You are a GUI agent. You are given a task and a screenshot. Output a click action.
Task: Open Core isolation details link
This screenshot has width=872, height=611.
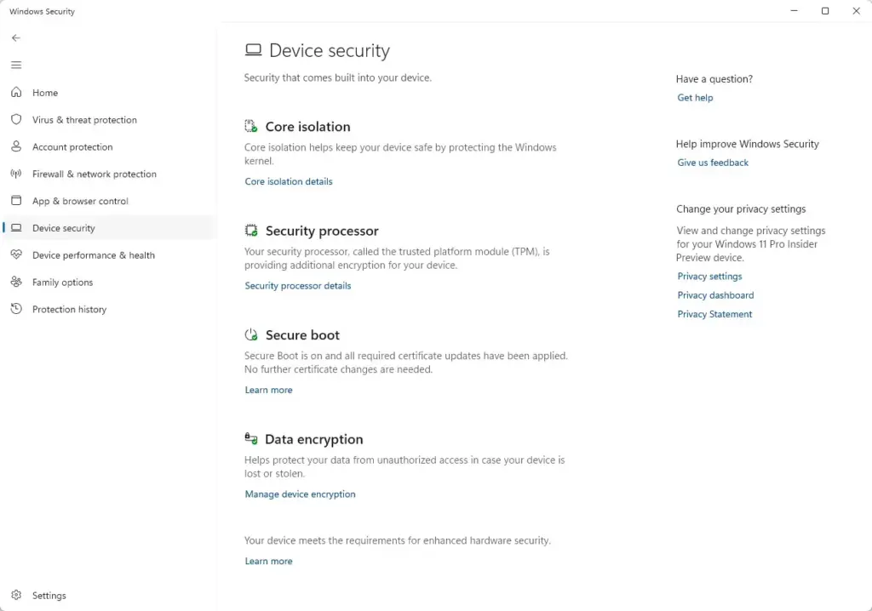point(289,181)
